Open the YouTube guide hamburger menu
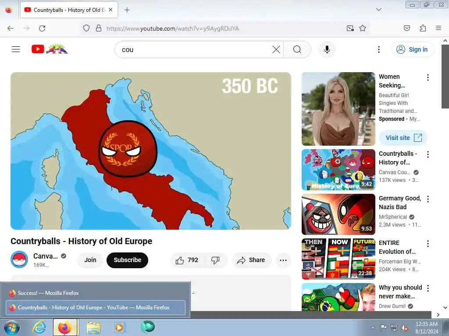This screenshot has width=449, height=336. (x=16, y=49)
